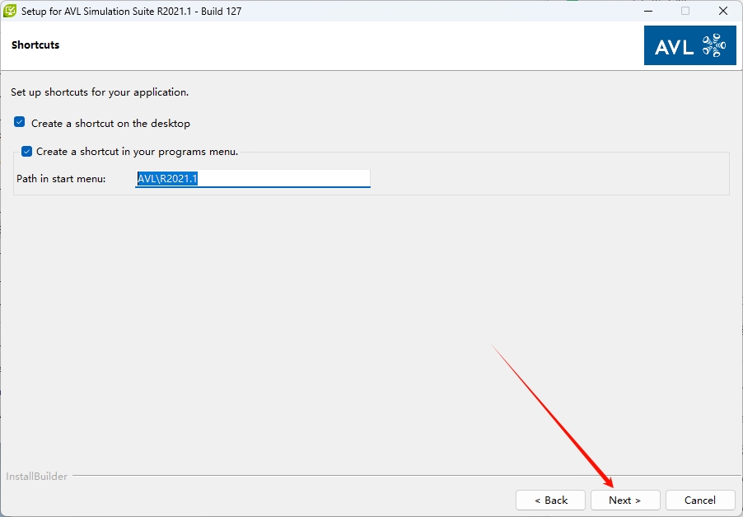Click the InstallBuilder label at the bottom
The height and width of the screenshot is (517, 743).
37,476
